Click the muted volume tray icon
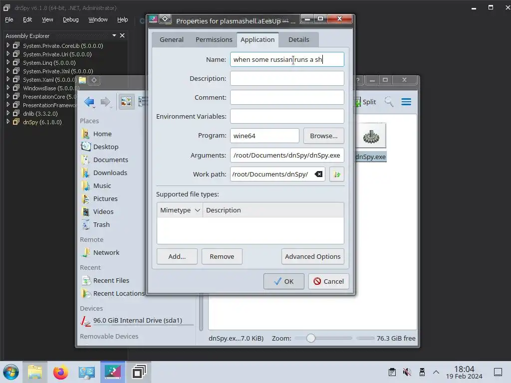This screenshot has width=511, height=383. [407, 372]
